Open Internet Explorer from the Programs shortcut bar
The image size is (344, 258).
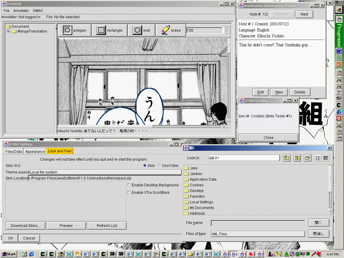click(x=339, y=112)
